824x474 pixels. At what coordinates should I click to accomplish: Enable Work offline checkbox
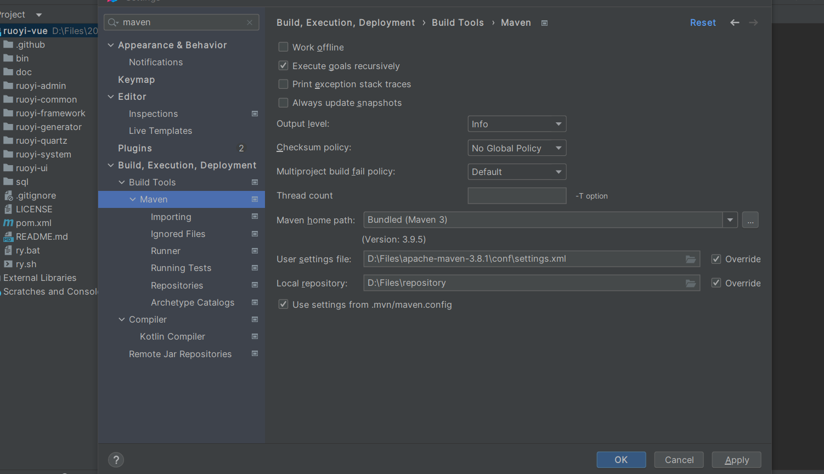(283, 47)
